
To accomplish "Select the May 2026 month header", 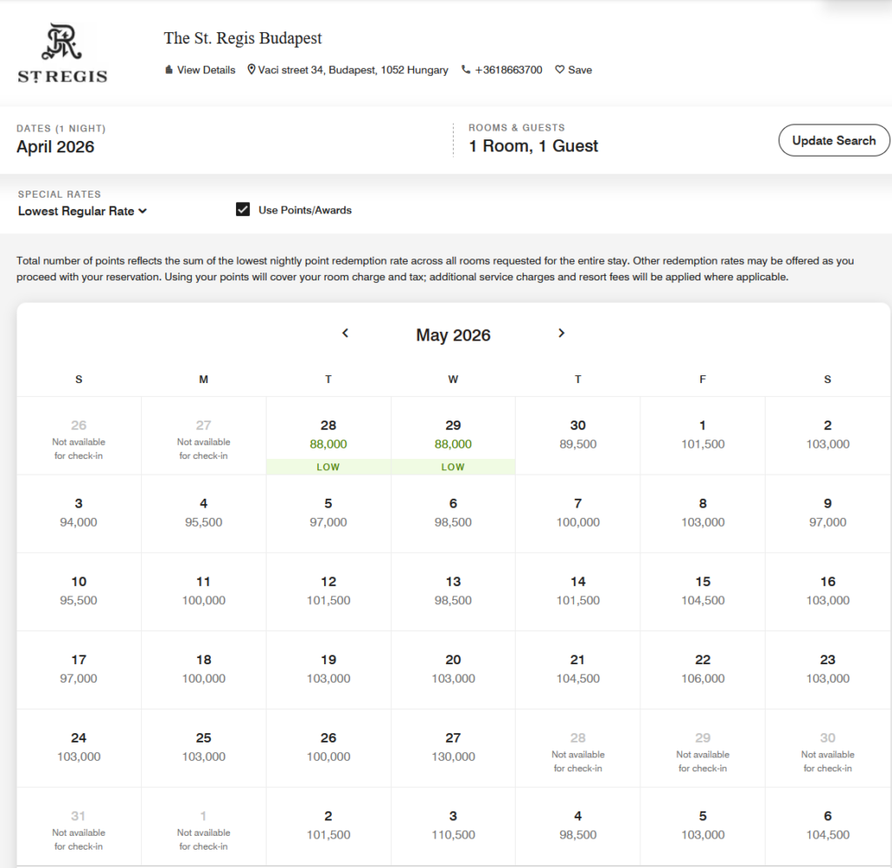I will point(453,335).
